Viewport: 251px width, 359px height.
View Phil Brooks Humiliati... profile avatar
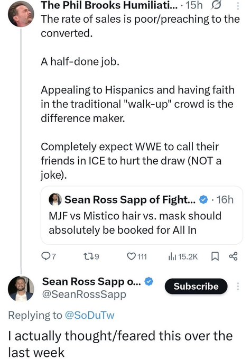click(21, 14)
